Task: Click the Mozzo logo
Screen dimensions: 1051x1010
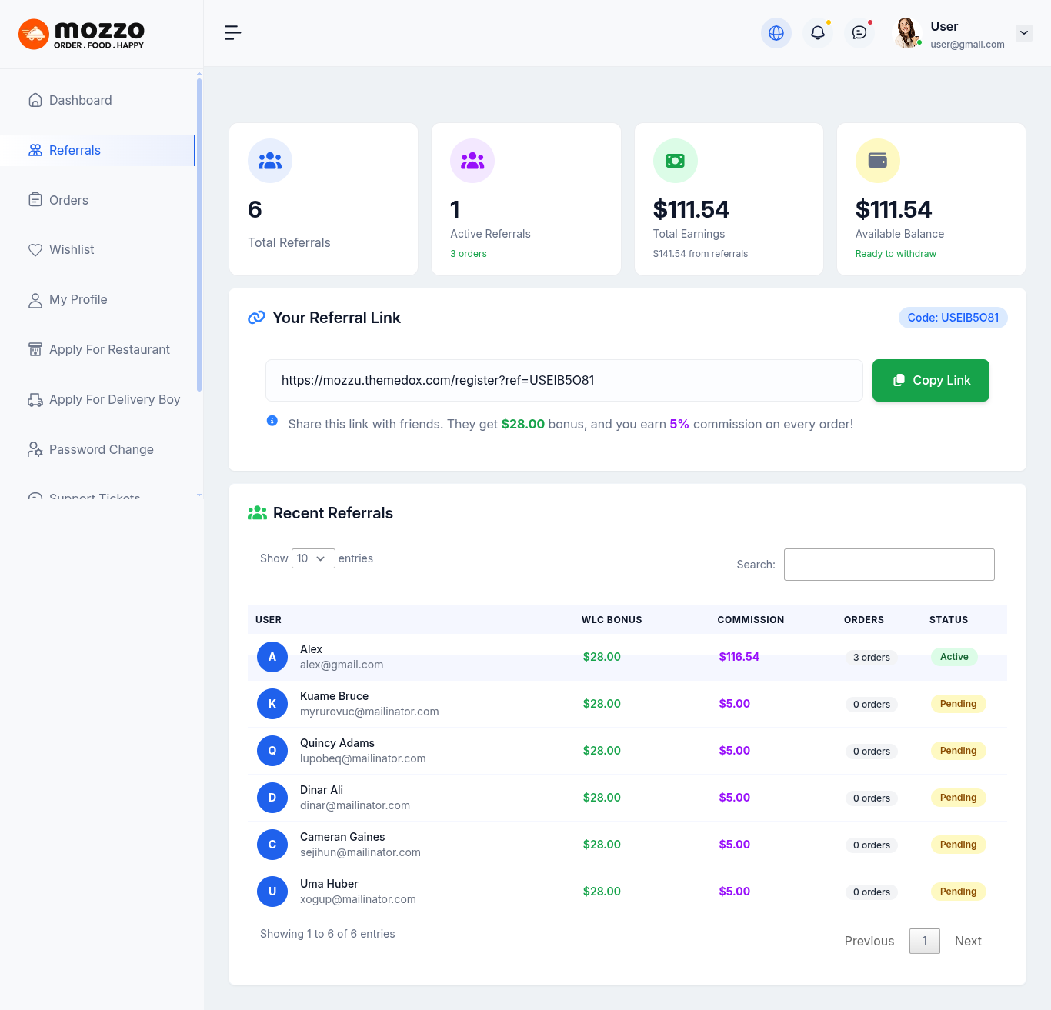Action: tap(82, 34)
